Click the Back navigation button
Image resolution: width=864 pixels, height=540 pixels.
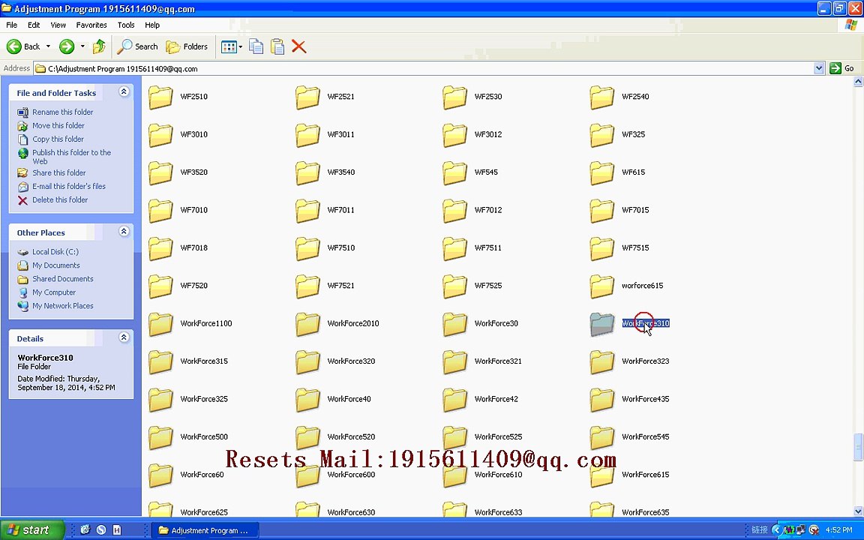coord(23,46)
